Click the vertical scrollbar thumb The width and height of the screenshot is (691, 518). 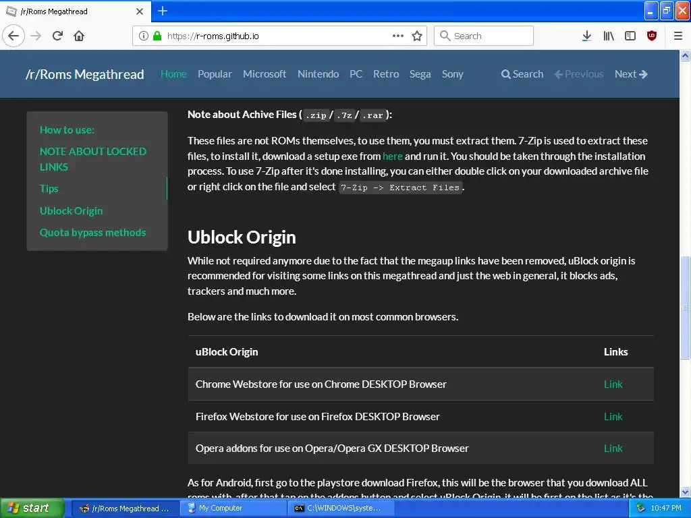[x=685, y=308]
